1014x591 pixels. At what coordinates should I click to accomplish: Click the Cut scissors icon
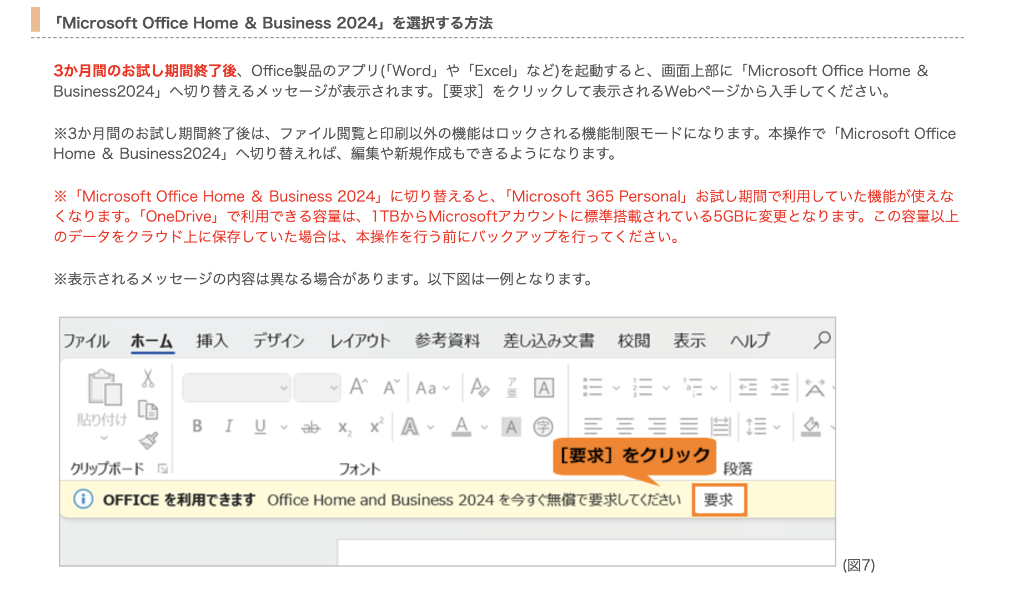coord(148,378)
